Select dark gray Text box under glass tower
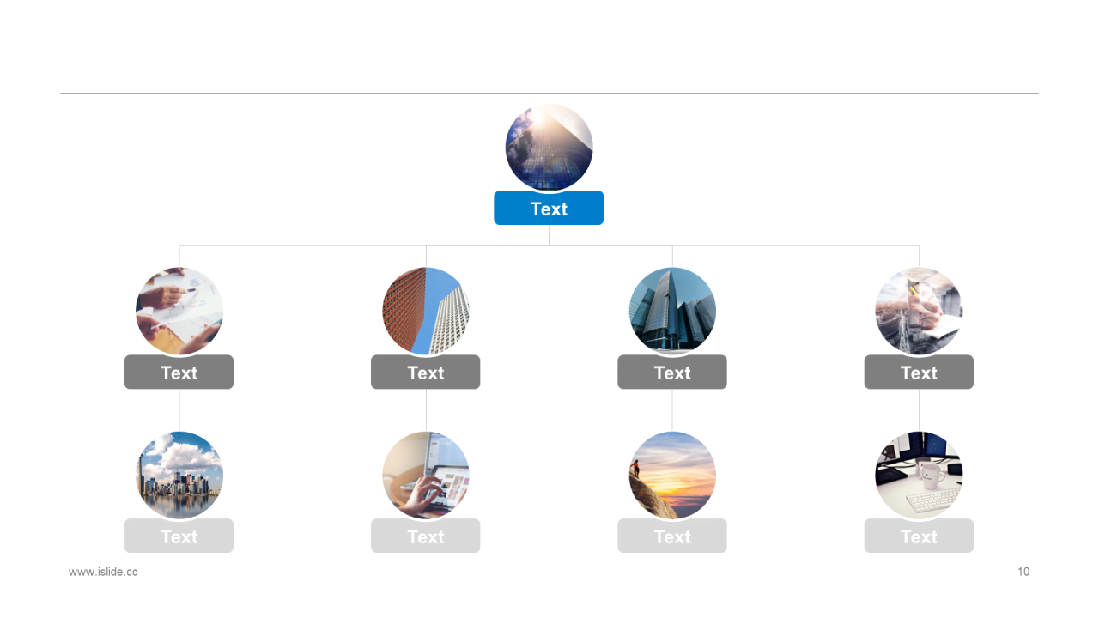This screenshot has height=618, width=1099. tap(672, 372)
